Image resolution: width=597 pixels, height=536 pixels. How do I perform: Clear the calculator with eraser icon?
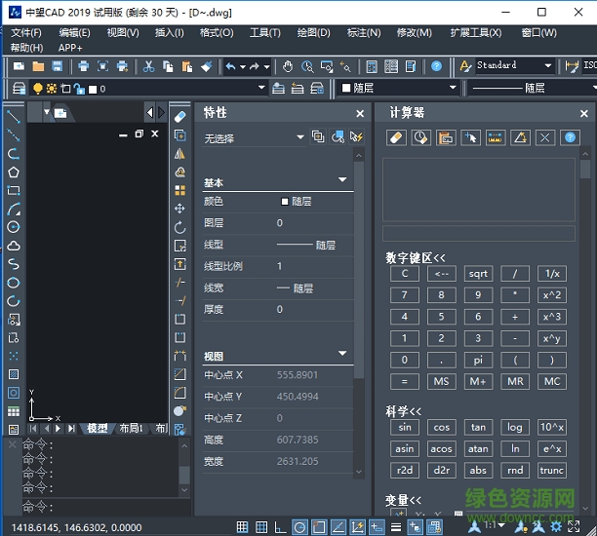pyautogui.click(x=396, y=138)
